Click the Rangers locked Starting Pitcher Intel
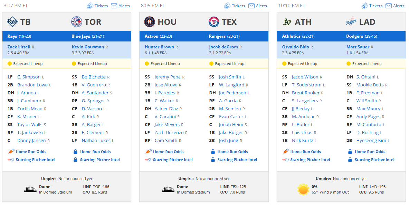The height and width of the screenshot is (207, 409). (237, 160)
